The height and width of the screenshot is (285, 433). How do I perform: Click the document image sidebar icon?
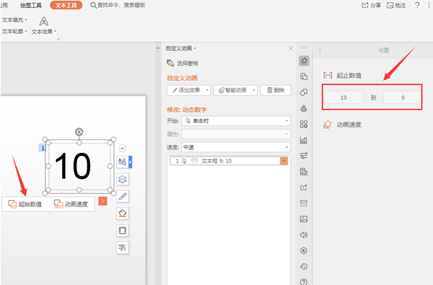click(304, 172)
